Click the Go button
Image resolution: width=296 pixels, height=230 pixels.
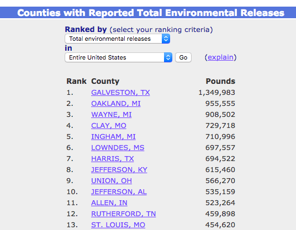183,57
